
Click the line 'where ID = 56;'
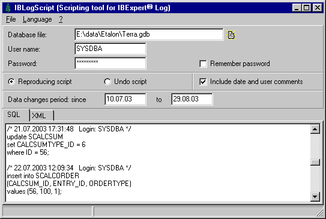pyautogui.click(x=28, y=152)
